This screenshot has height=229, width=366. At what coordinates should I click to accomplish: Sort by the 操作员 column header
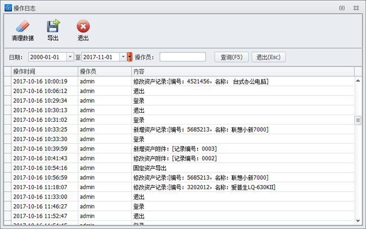104,72
